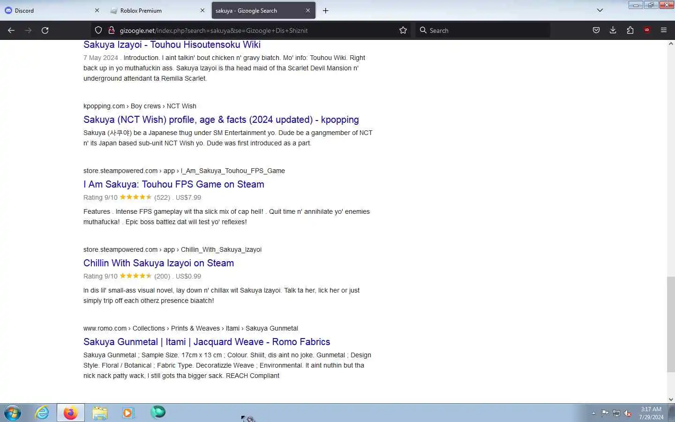Open the Extensions puzzle icon
This screenshot has height=422, width=675.
click(x=630, y=30)
